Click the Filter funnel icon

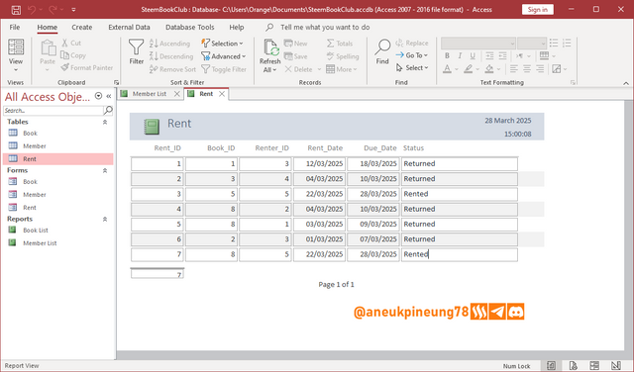pos(137,47)
